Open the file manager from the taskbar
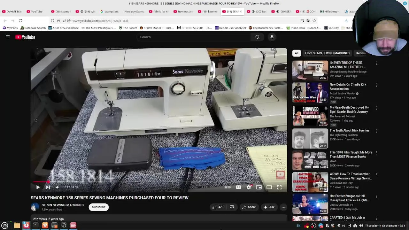Viewport: 409px width, 230px height. click(x=17, y=226)
